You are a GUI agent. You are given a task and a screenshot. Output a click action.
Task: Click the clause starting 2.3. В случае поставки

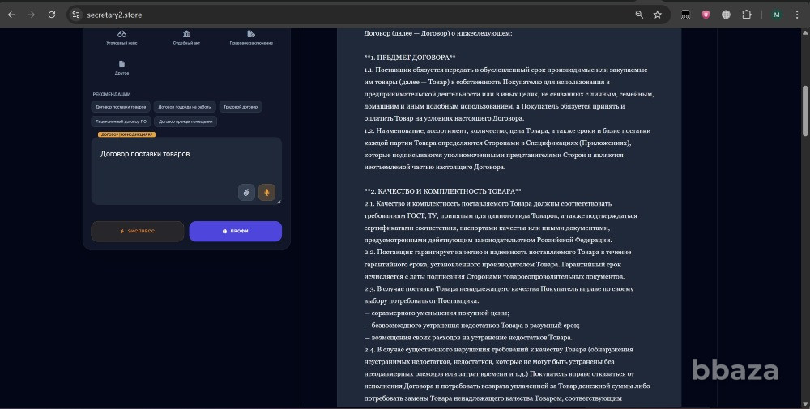498,288
